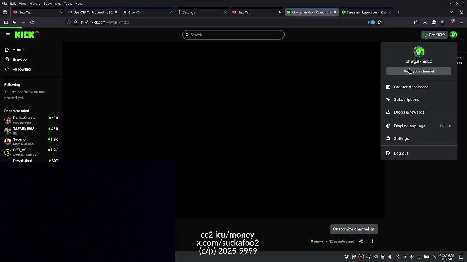
Task: Click the Firefox screenshot camera icon
Action: point(416,22)
